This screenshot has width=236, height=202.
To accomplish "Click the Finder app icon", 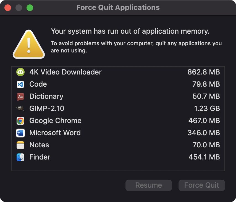I will [x=20, y=157].
